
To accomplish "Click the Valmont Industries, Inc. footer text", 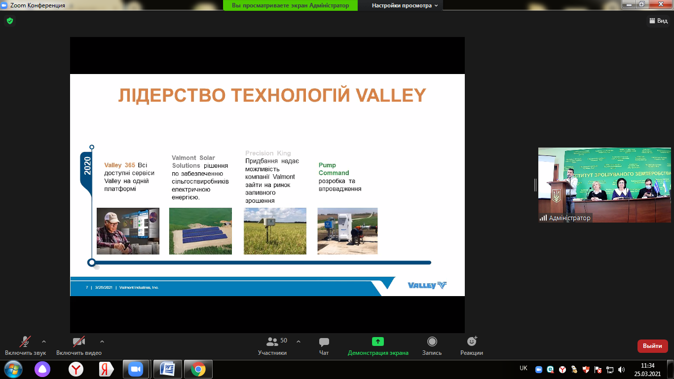I will click(x=139, y=287).
